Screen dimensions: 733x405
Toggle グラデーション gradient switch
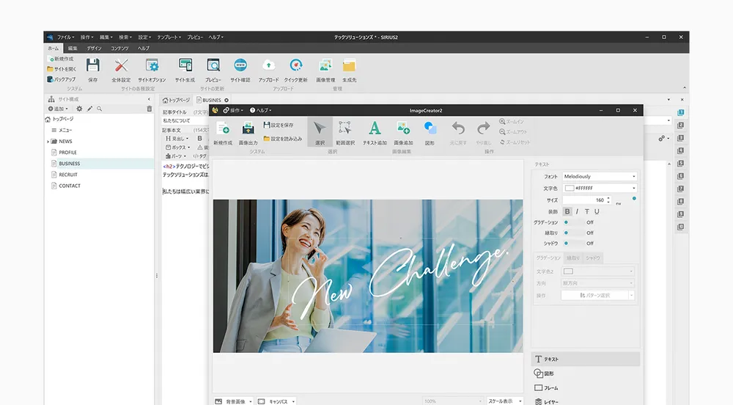coord(573,222)
